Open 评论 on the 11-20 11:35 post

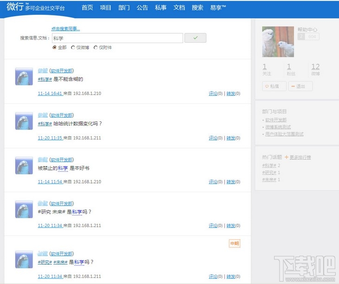click(x=213, y=138)
